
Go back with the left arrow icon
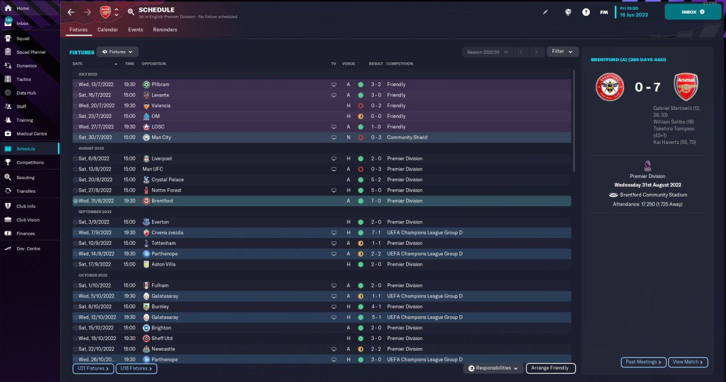pyautogui.click(x=71, y=12)
